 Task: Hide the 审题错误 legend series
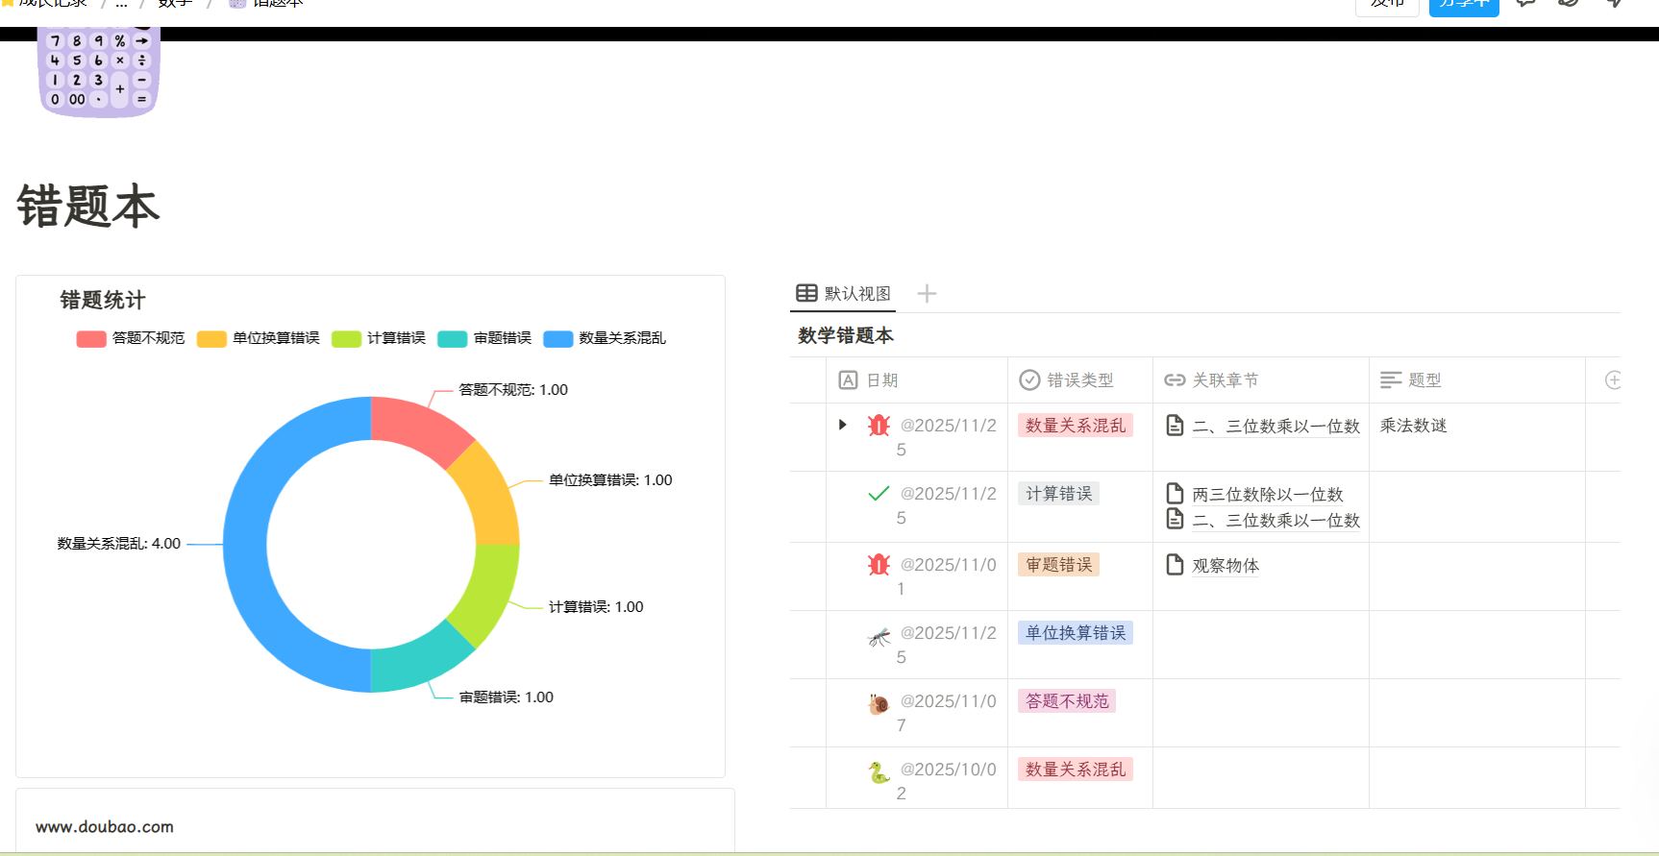pyautogui.click(x=484, y=338)
